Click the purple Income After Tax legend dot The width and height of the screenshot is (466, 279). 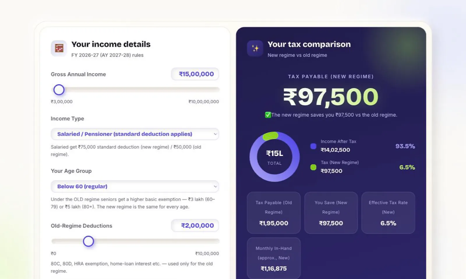[x=313, y=146]
